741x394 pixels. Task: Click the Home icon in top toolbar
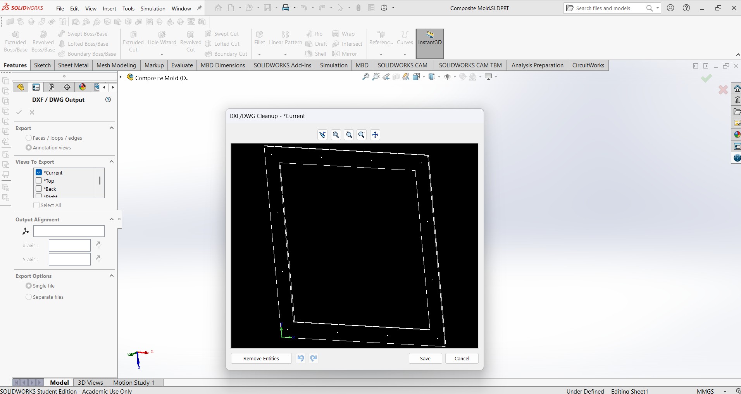click(218, 8)
